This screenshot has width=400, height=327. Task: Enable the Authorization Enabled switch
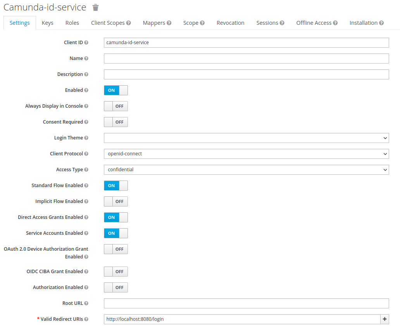point(116,287)
